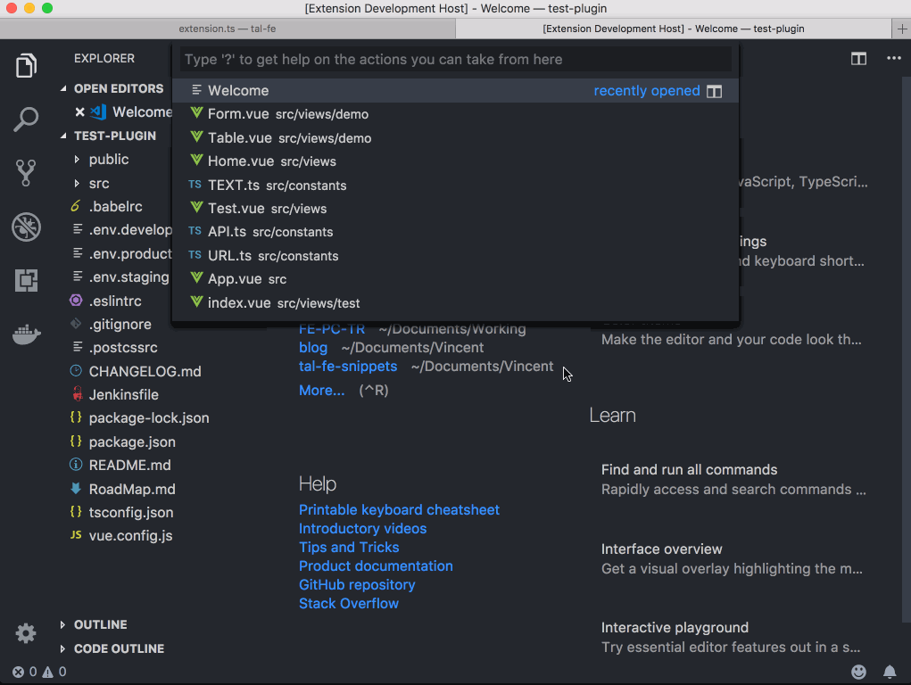This screenshot has height=685, width=911.
Task: Open the Docker view icon
Action: click(x=26, y=334)
